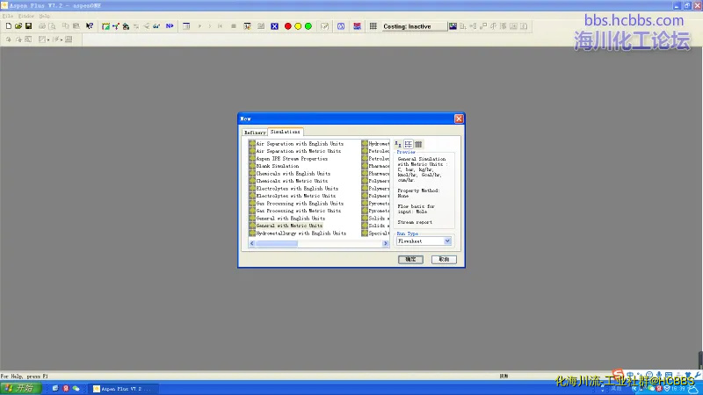The image size is (703, 395).
Task: Click the picture icon right of Costing
Action: (453, 26)
